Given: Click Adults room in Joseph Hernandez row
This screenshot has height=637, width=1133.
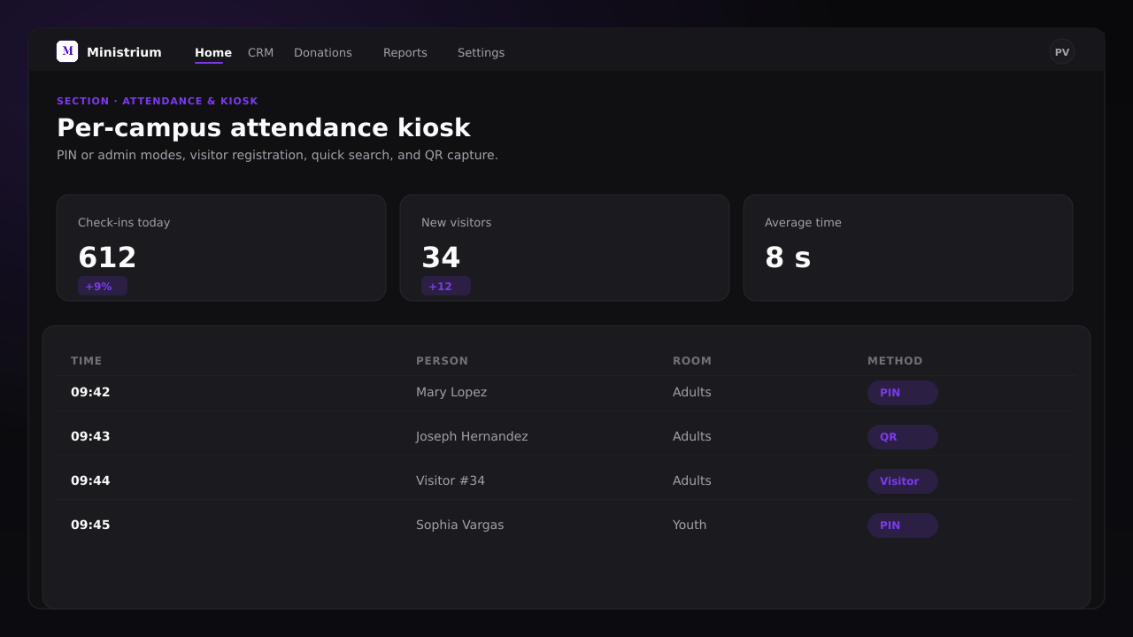Looking at the screenshot, I should click(692, 436).
